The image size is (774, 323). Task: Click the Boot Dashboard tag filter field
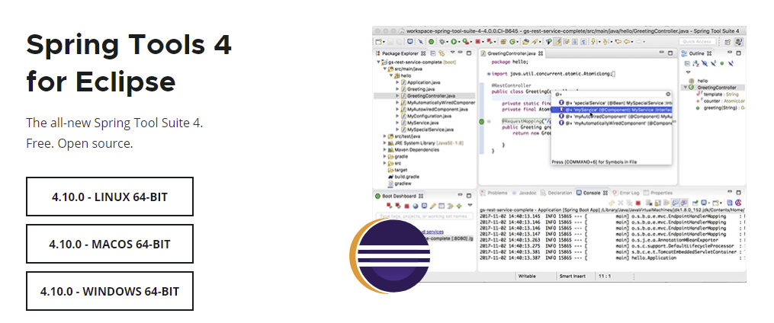(x=425, y=216)
